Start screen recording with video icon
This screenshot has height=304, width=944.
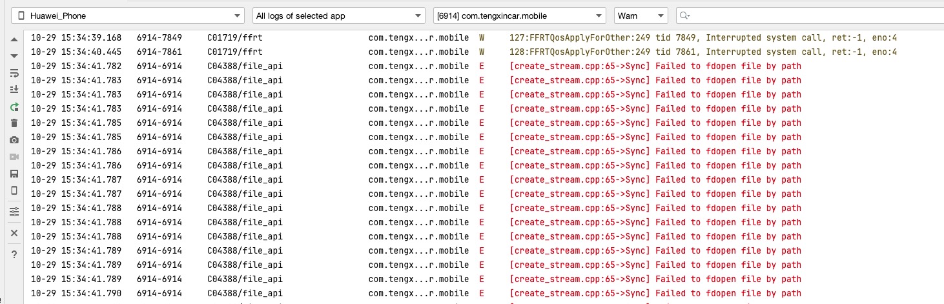14,157
